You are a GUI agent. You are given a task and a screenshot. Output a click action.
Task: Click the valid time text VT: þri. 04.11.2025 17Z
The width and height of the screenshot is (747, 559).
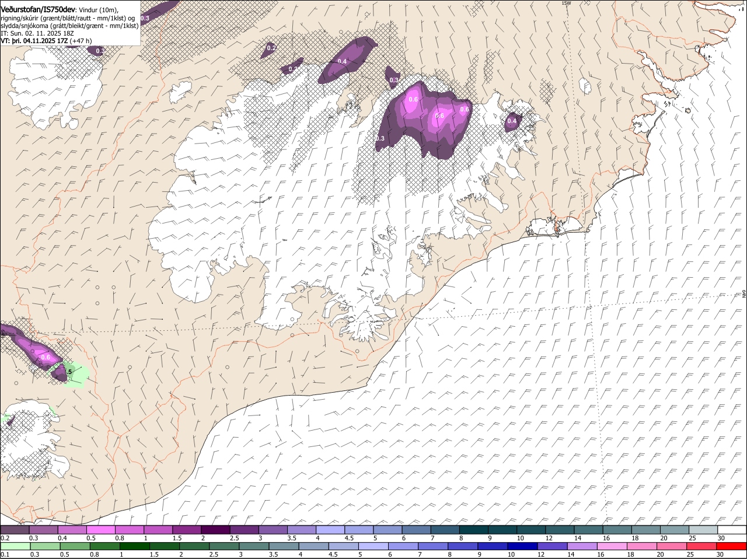tap(34, 41)
